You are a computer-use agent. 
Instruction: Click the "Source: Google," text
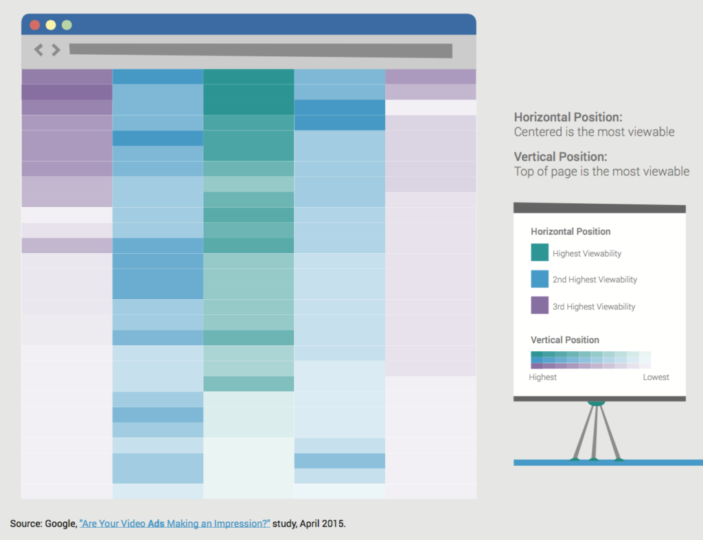coord(43,524)
